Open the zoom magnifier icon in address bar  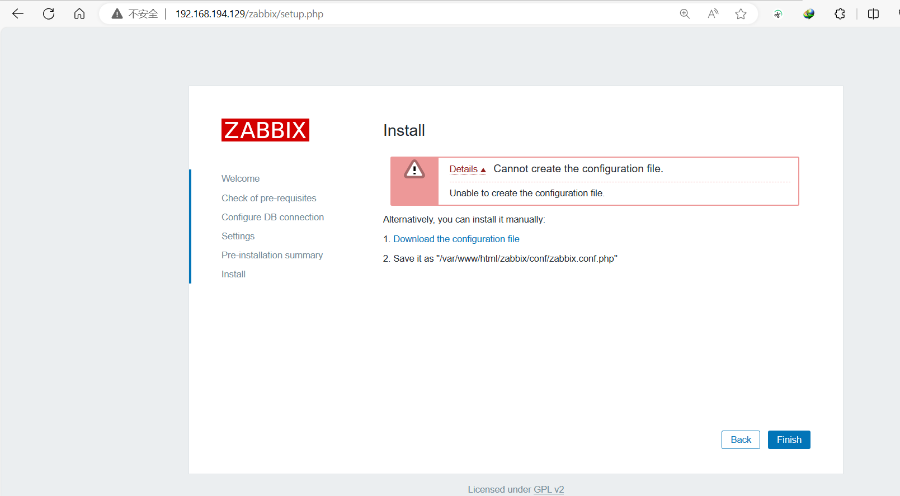pos(685,14)
